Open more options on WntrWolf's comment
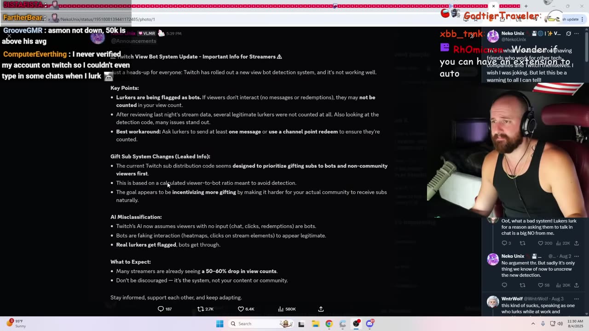 pos(577,299)
